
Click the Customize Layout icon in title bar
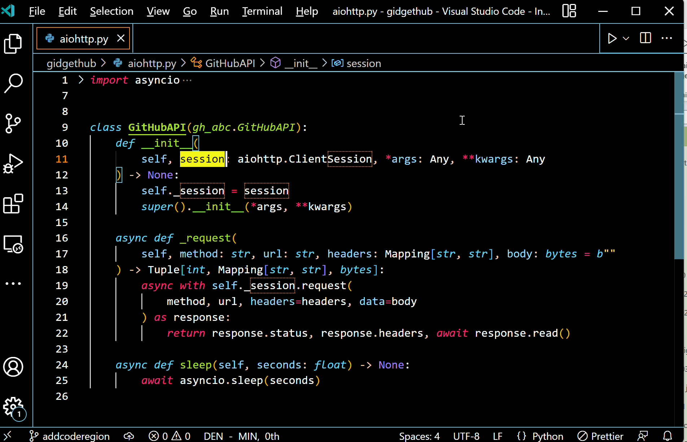pyautogui.click(x=569, y=11)
